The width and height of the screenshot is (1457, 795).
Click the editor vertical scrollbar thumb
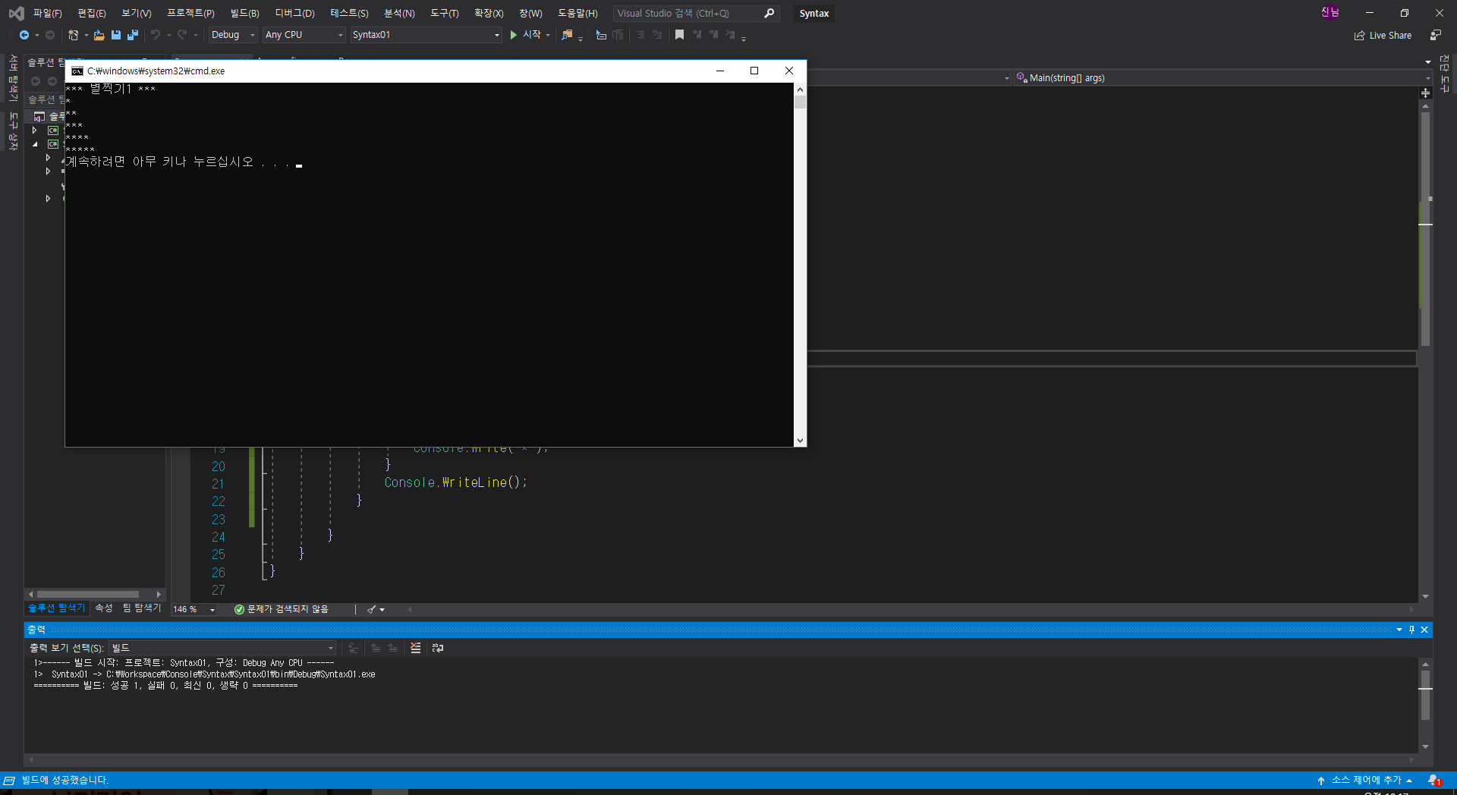coord(1425,229)
